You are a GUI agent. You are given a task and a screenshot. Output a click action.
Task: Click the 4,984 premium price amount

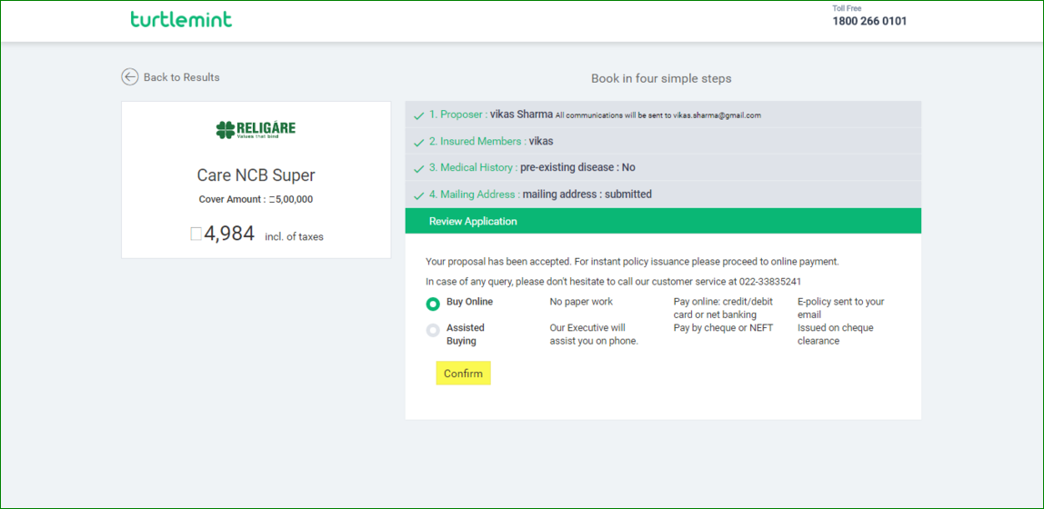(x=228, y=234)
